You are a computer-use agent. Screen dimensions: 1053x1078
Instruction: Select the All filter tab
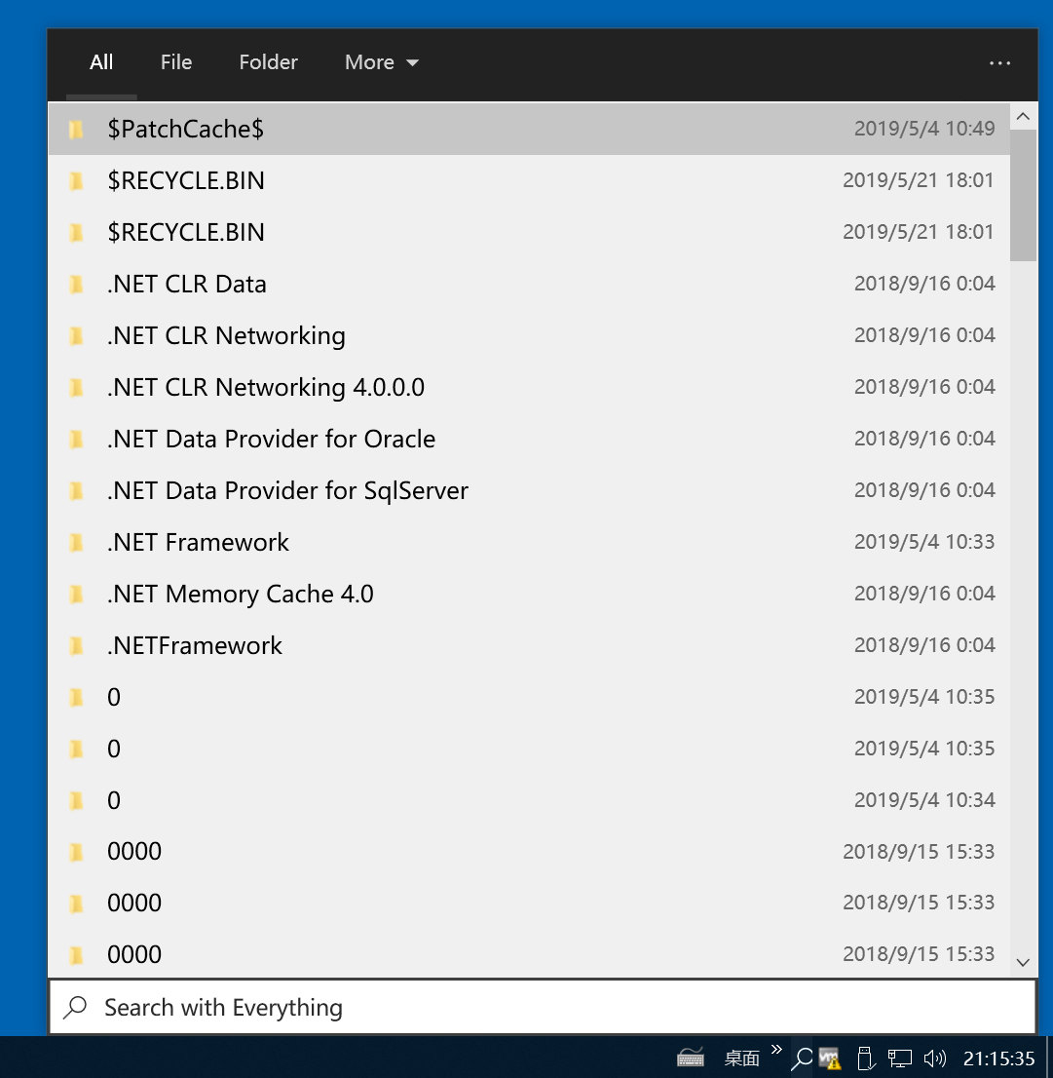(x=101, y=62)
